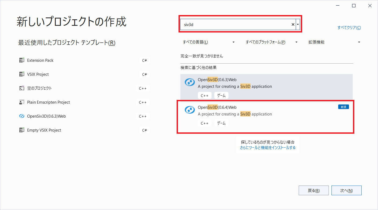Screen dimensions: 378x210
Task: Click the Extension Pack template icon
Action: [x=22, y=60]
